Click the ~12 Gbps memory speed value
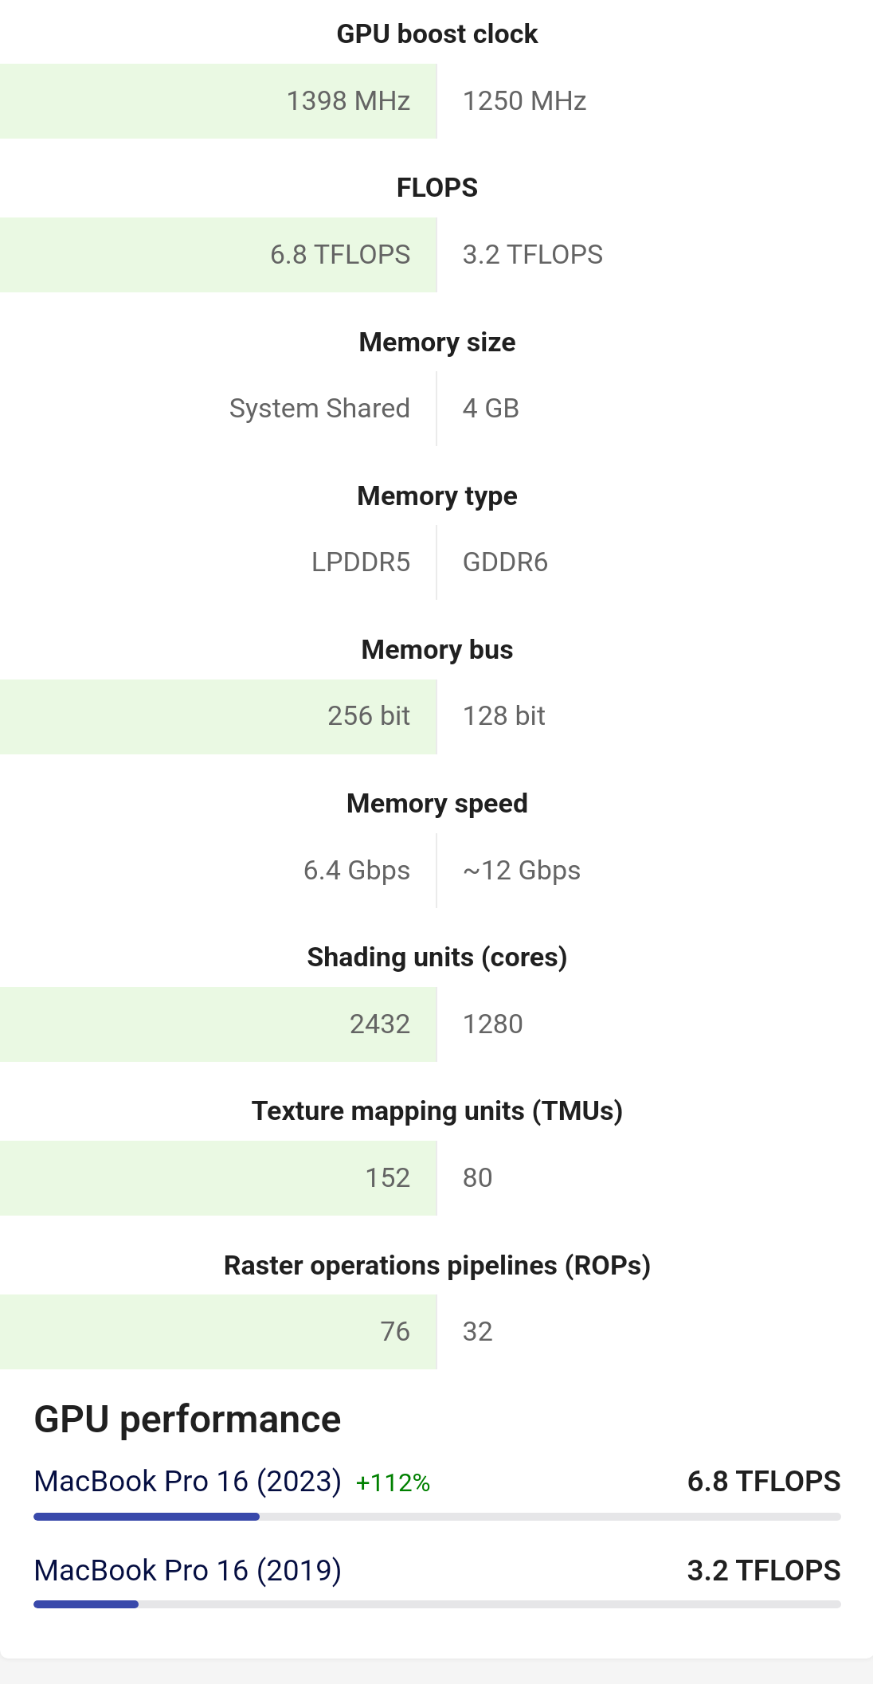Screen dimensions: 873x1684 [x=521, y=871]
